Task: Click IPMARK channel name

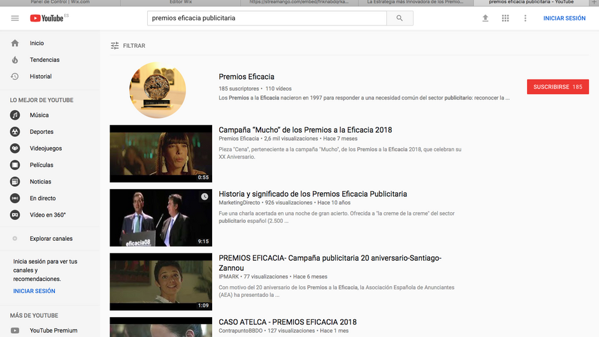Action: coord(228,276)
